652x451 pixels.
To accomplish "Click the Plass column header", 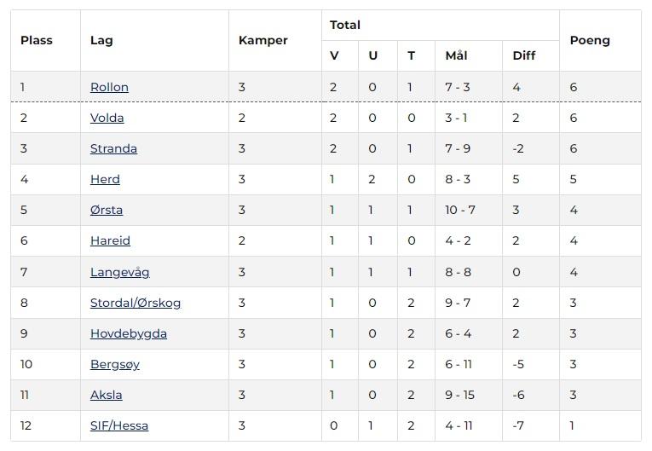I will [37, 40].
